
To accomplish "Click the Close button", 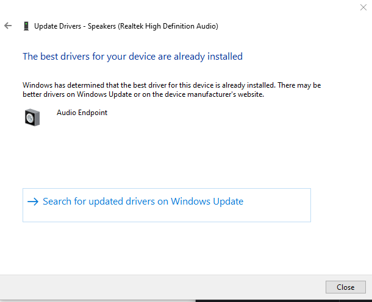I will [x=345, y=287].
